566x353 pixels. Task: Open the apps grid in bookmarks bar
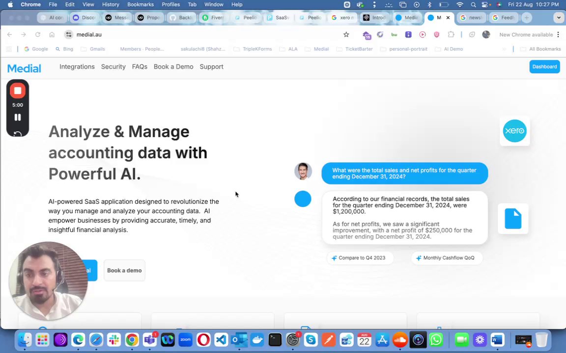pyautogui.click(x=9, y=49)
